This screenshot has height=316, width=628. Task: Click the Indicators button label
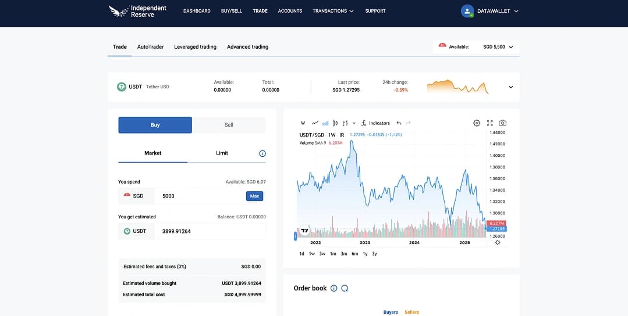(x=379, y=123)
